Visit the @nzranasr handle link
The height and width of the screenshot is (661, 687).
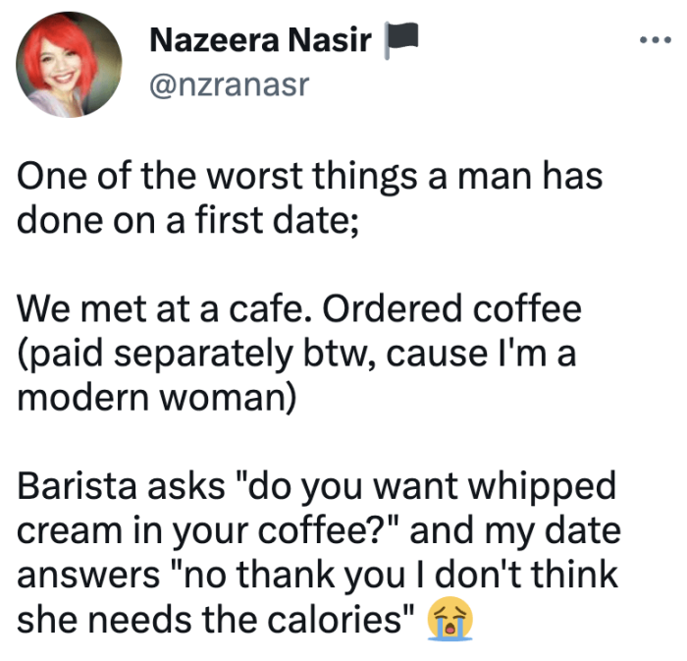pos(229,84)
